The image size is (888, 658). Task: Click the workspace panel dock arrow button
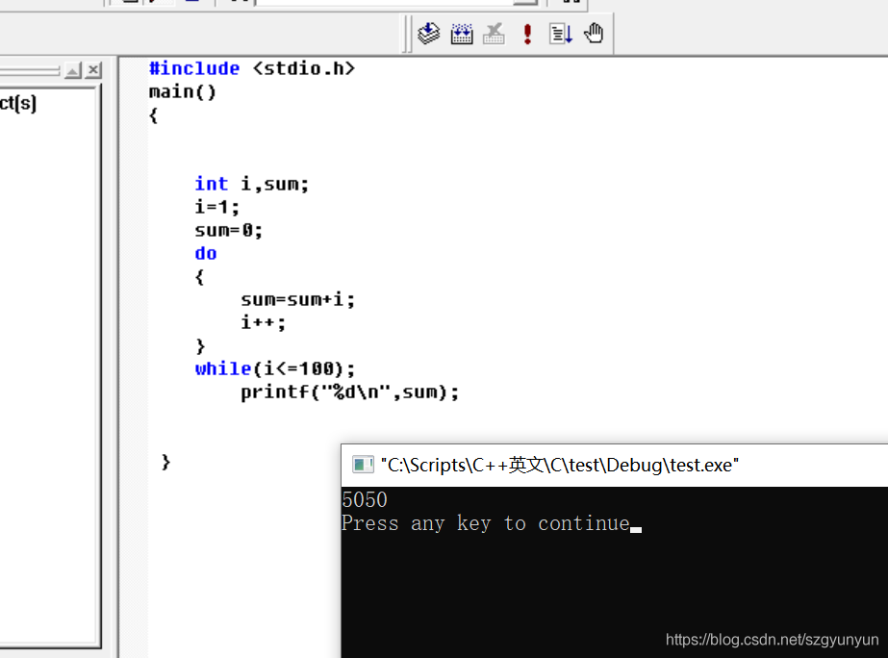point(73,70)
